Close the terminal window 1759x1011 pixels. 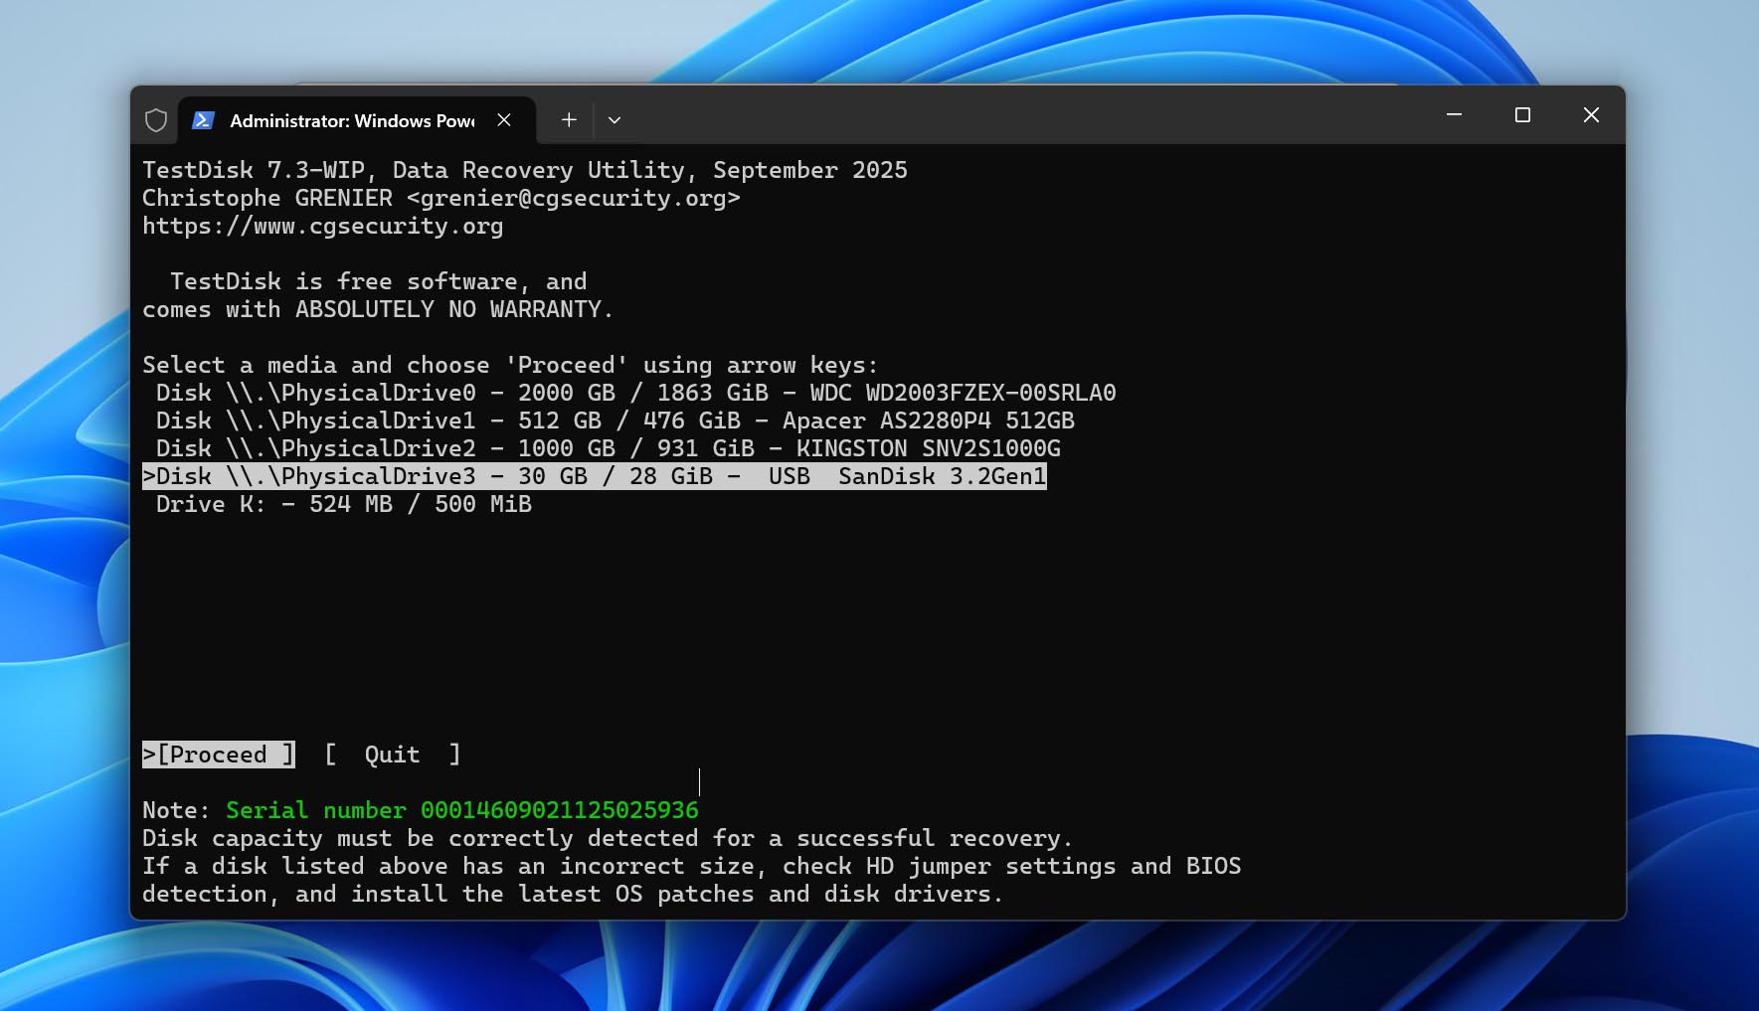click(1591, 115)
